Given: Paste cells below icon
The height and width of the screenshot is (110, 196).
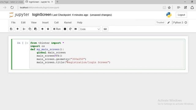Looking at the screenshot, I should pyautogui.click(x=36, y=29).
